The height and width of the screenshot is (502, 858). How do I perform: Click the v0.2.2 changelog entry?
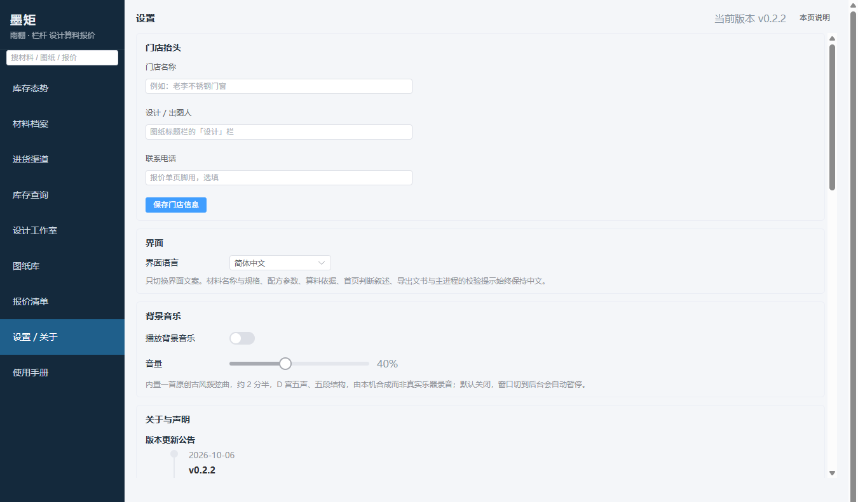(202, 470)
